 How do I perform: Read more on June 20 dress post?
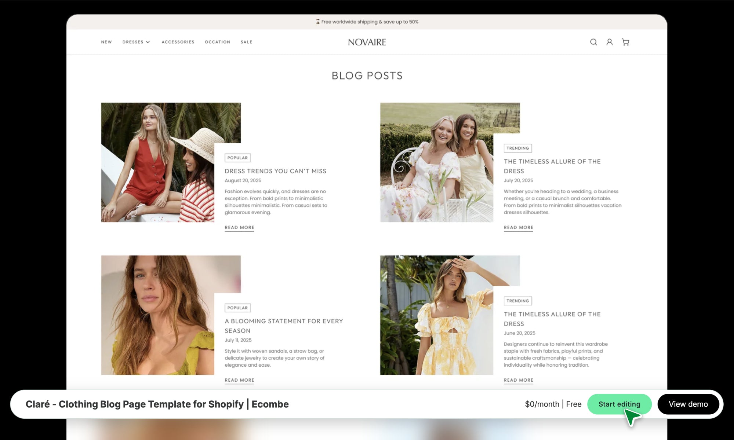pyautogui.click(x=518, y=380)
